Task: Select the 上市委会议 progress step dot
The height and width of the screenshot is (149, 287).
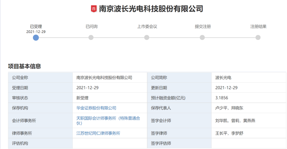Action: click(147, 38)
